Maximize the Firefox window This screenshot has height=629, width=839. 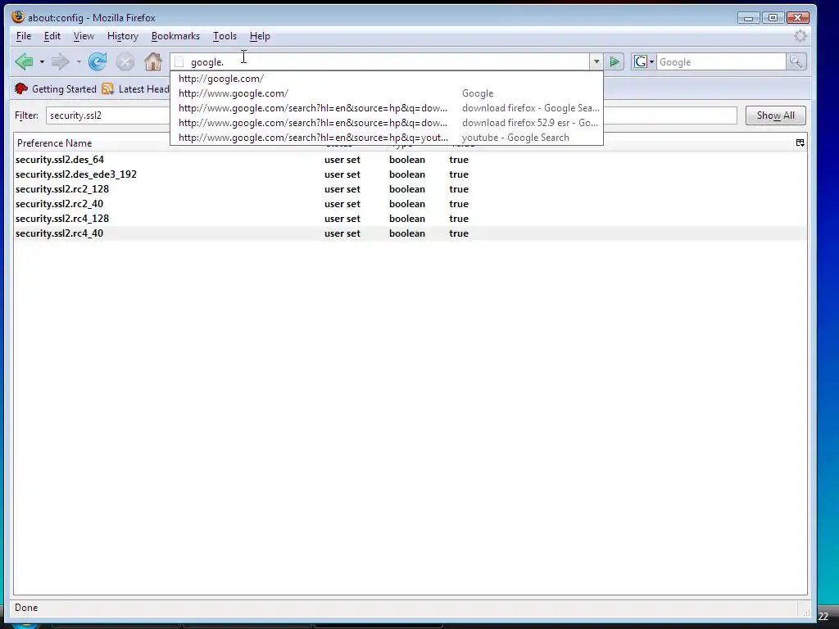coord(773,18)
